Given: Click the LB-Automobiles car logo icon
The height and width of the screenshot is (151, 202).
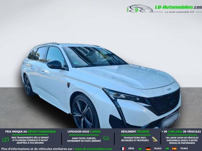Looking at the screenshot, I should coord(140,9).
